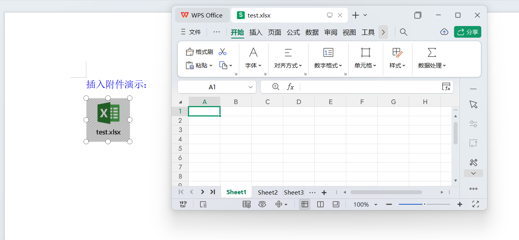Image resolution: width=519 pixels, height=240 pixels.
Task: Switch to page break preview view
Action: [320, 204]
